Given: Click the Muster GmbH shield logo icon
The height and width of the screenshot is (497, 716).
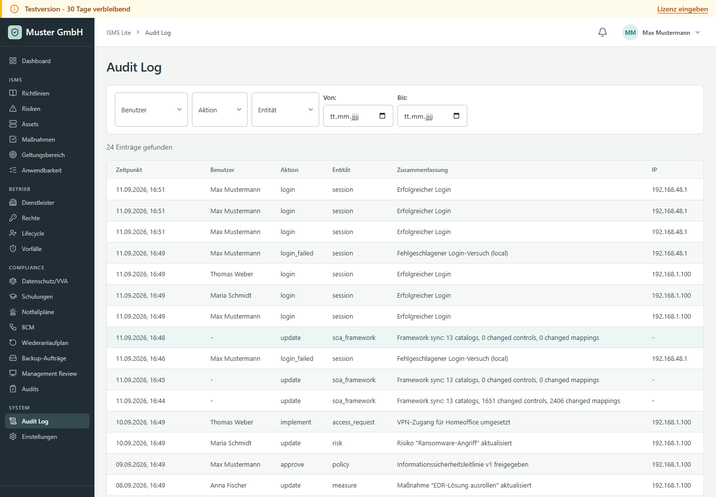Looking at the screenshot, I should pos(15,32).
